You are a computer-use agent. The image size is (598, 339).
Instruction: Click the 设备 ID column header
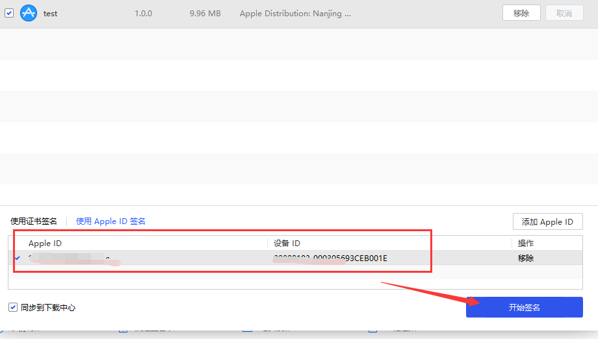[x=287, y=244]
